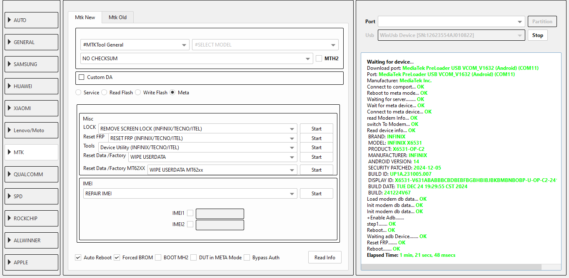This screenshot has height=278, width=569.
Task: Choose the Write Flash radio button
Action: (138, 92)
